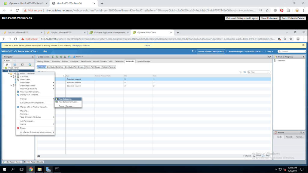The width and height of the screenshot is (308, 173).
Task: Select the Distributed Port Groups sub-tab
Action: 74,67
